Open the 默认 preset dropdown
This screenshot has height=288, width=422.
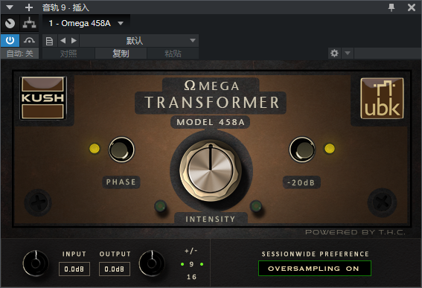pyautogui.click(x=139, y=41)
